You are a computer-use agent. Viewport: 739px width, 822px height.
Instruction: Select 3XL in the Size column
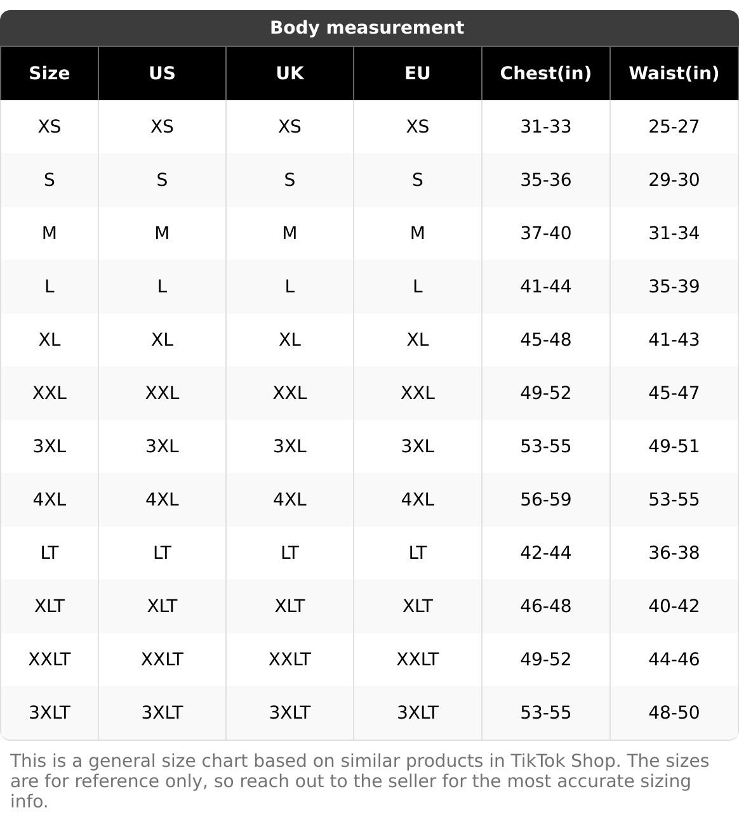click(50, 447)
